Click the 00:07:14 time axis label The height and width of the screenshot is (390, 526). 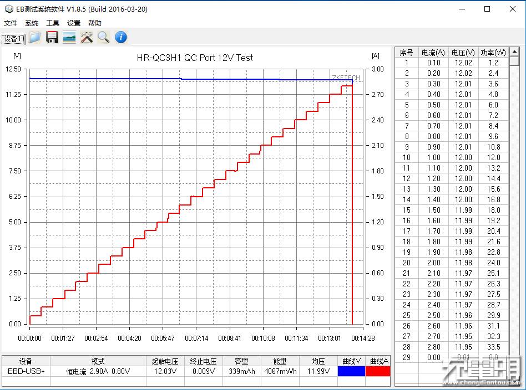tap(196, 338)
